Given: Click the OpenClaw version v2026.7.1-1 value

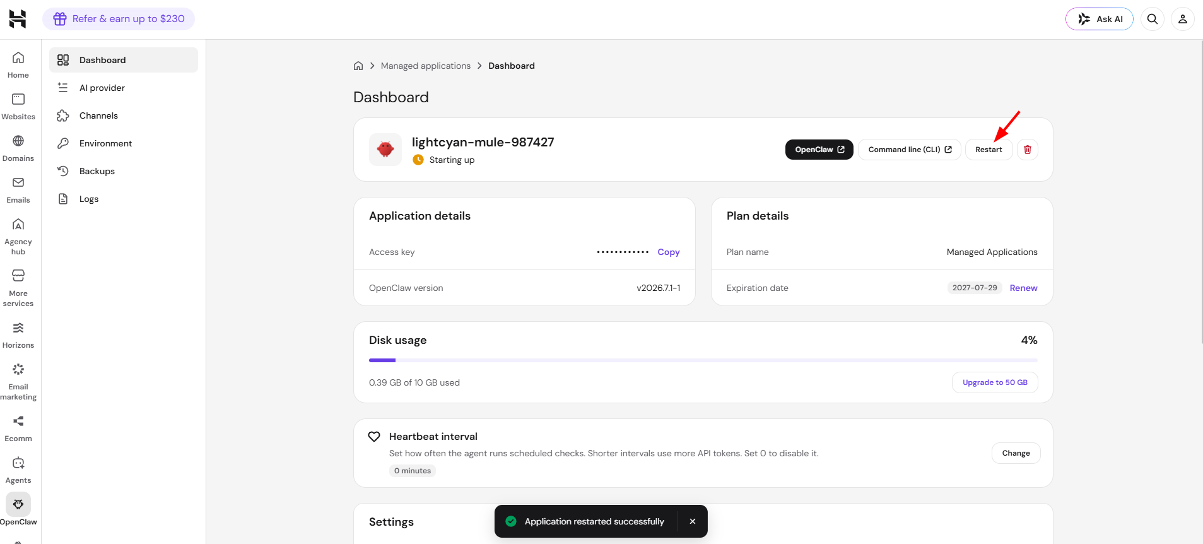Looking at the screenshot, I should (x=659, y=288).
